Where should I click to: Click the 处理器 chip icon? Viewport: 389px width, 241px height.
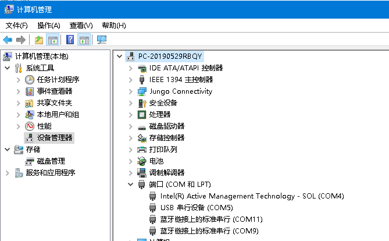[x=142, y=115]
